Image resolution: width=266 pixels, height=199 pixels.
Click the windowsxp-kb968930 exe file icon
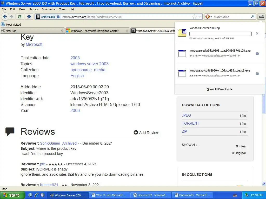pyautogui.click(x=182, y=73)
